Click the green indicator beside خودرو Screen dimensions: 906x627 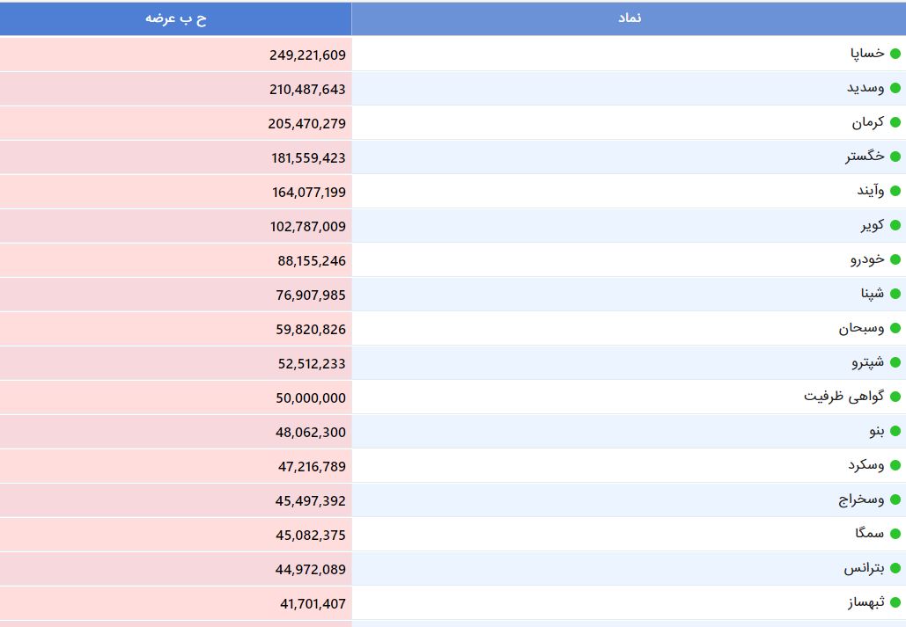[895, 259]
